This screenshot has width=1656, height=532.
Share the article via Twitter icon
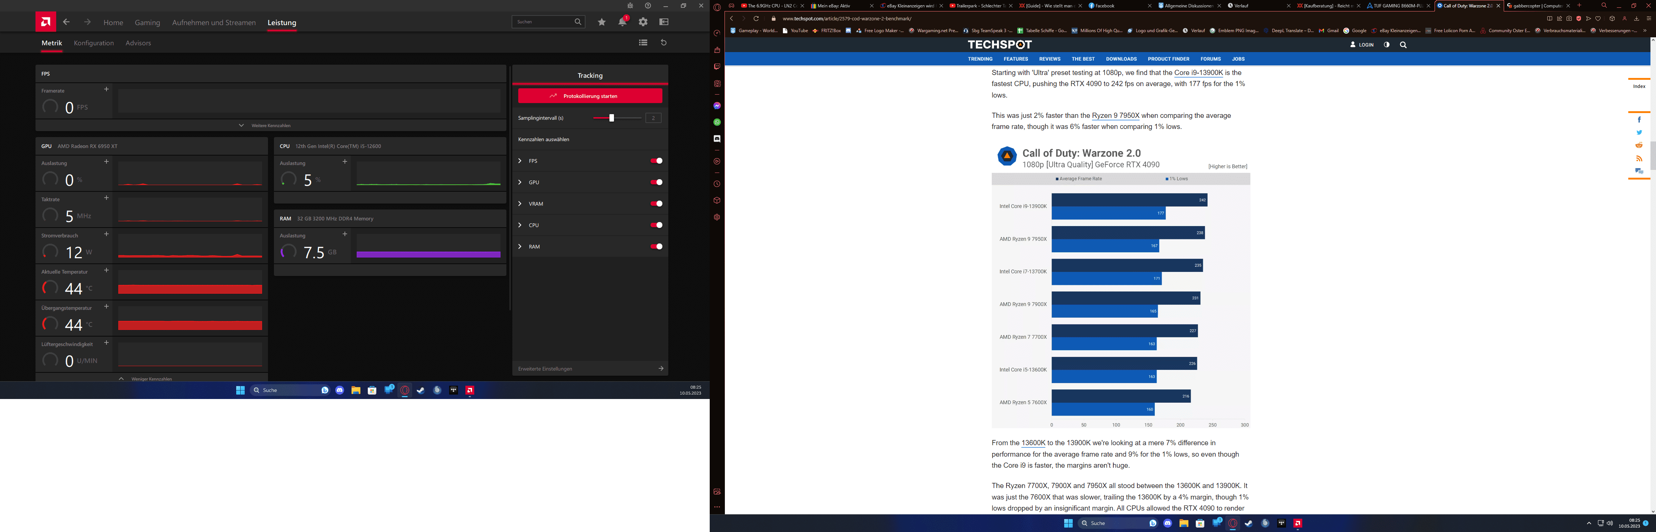click(x=1639, y=132)
